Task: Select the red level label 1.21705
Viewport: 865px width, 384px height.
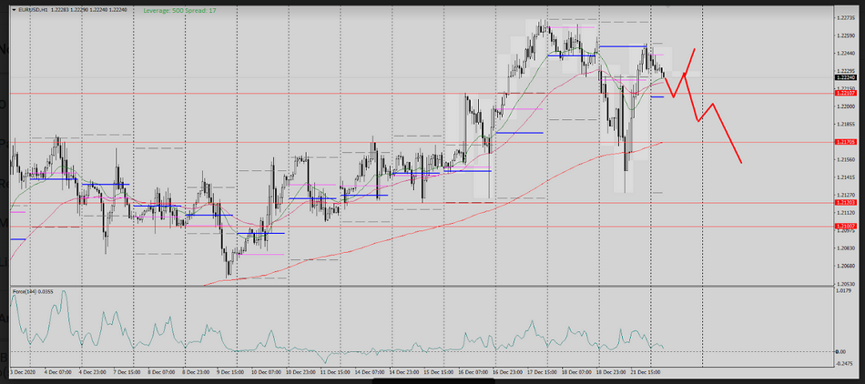Action: click(x=845, y=142)
